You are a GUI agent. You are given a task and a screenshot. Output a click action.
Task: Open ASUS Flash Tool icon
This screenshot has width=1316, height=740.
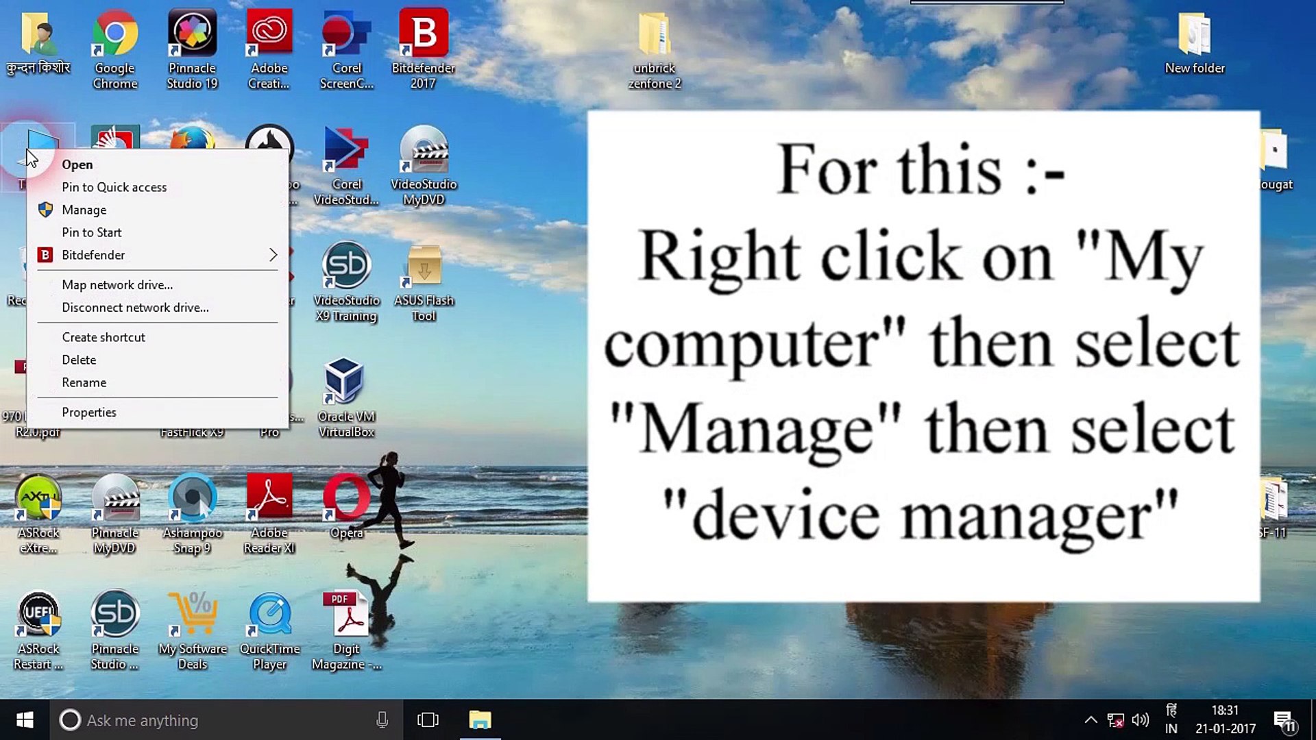(x=424, y=267)
